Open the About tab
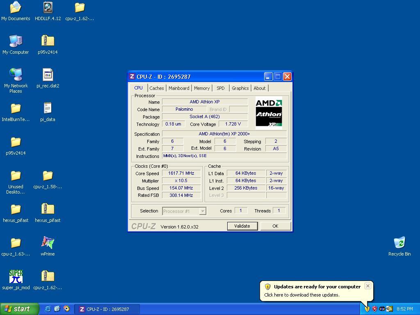Image resolution: width=420 pixels, height=315 pixels. coord(259,88)
